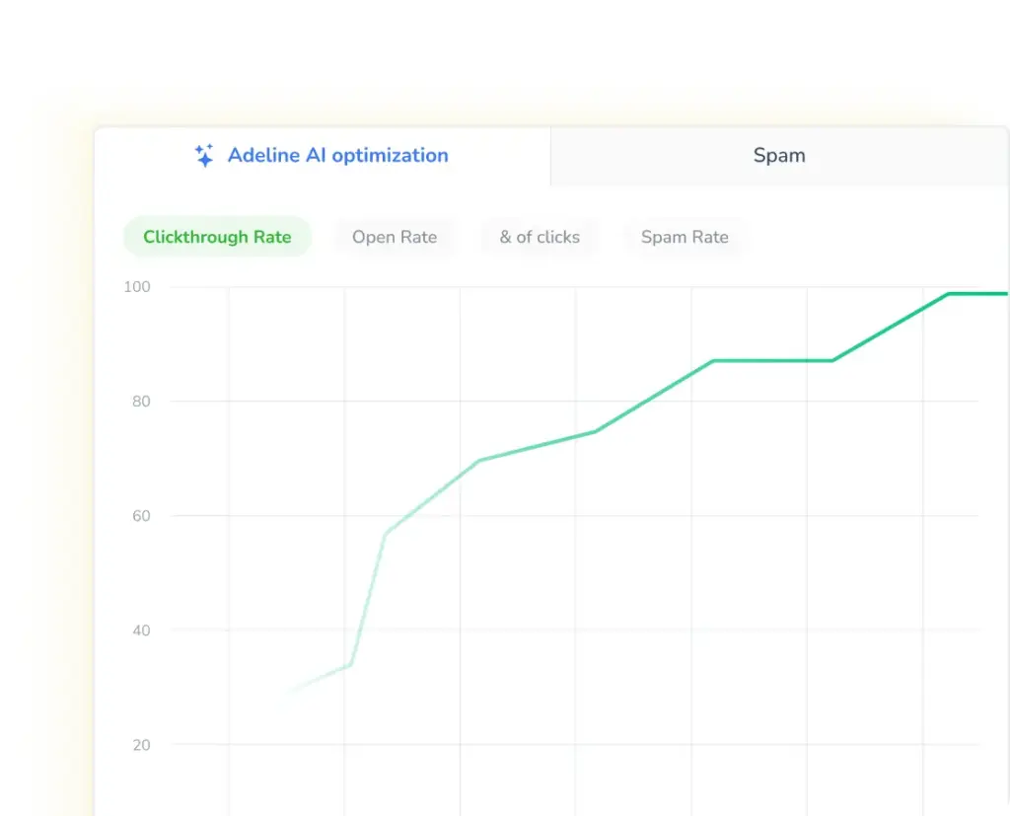Screen dimensions: 1010x816
Task: Click the 80 axis label
Action: click(x=141, y=402)
